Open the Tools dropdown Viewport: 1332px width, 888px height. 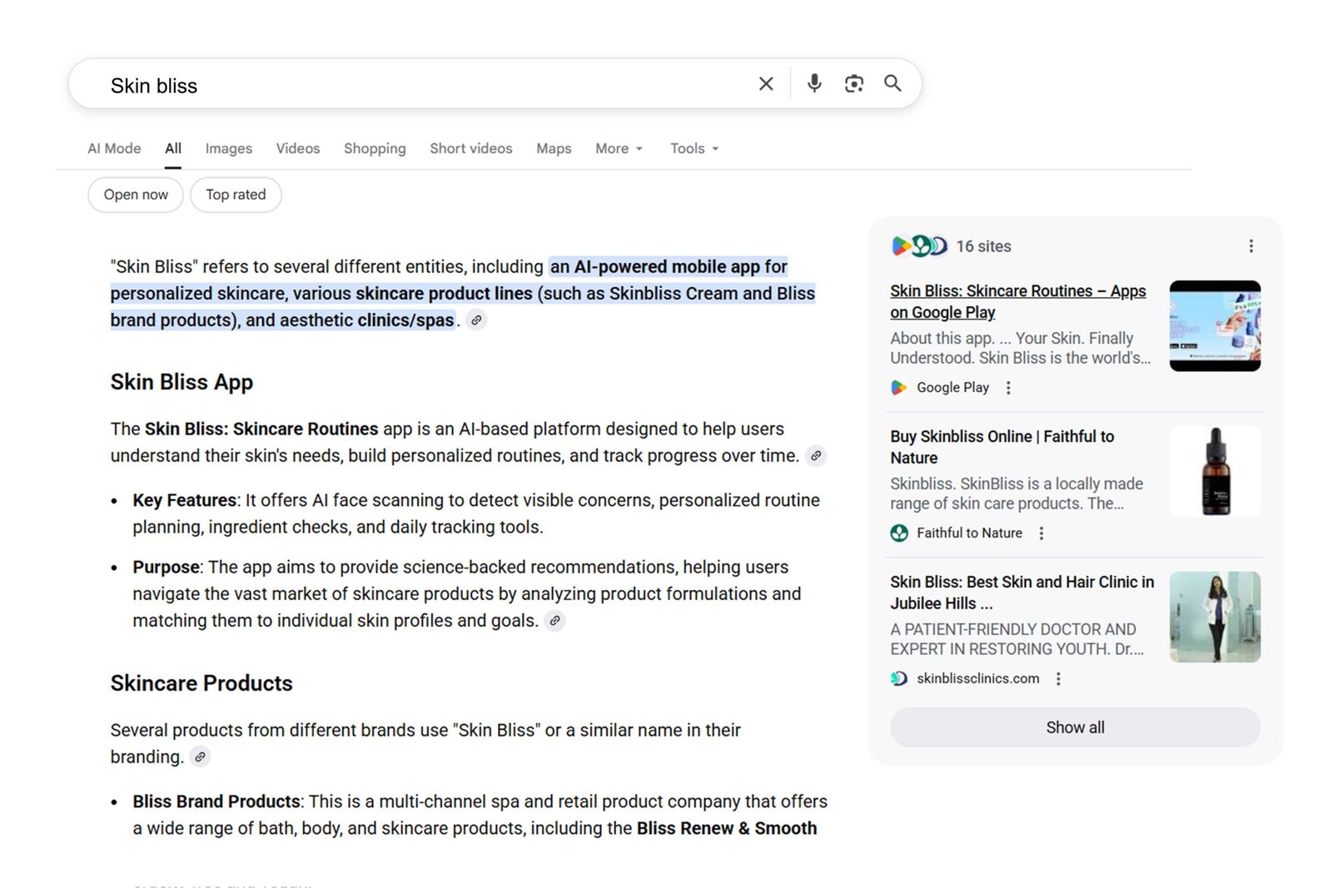point(693,148)
